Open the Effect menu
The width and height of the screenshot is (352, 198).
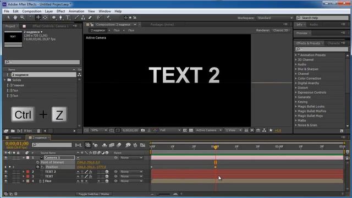[x=61, y=11]
